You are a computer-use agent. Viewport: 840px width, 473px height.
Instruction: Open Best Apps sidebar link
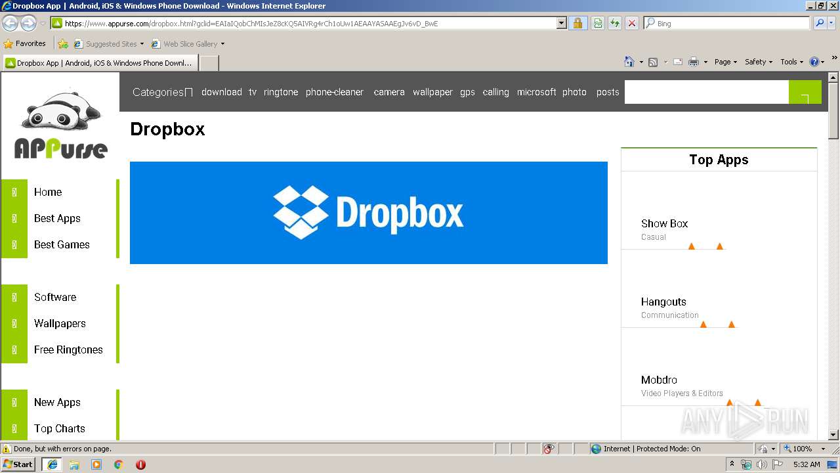(x=57, y=218)
